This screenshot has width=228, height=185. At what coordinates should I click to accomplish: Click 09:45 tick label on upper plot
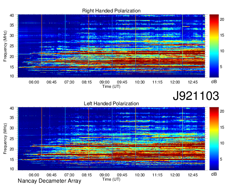coord(122,82)
